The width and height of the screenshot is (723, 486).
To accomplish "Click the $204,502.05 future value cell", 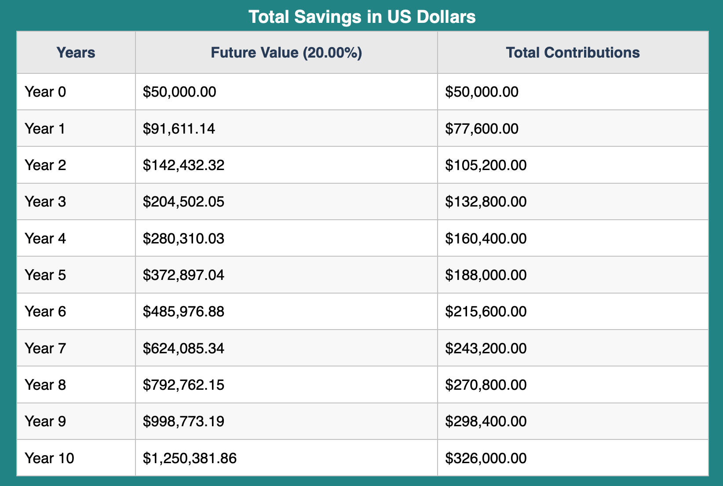I will coord(183,202).
